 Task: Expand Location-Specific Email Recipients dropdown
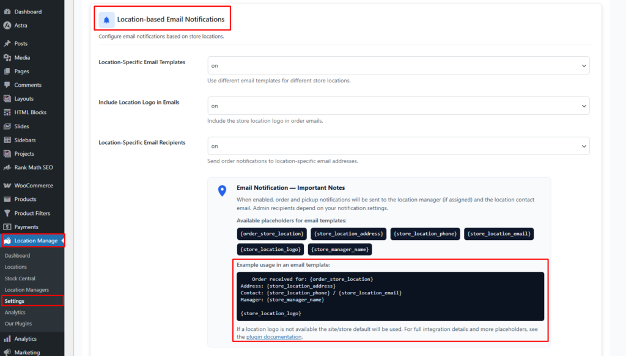click(398, 146)
